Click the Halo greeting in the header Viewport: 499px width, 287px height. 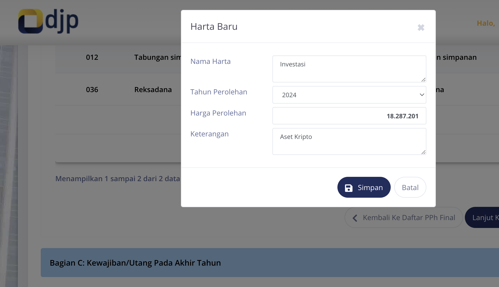tap(486, 23)
